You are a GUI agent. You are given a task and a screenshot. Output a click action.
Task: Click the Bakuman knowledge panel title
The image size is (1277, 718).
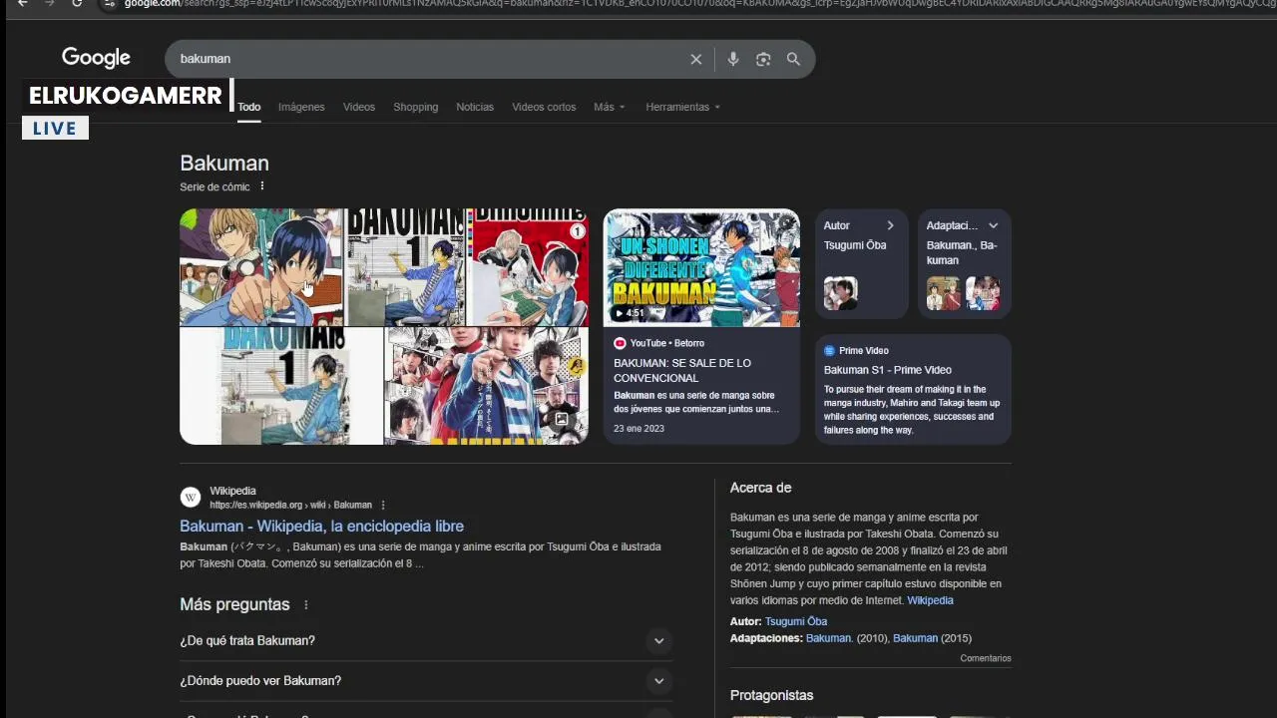pyautogui.click(x=224, y=163)
